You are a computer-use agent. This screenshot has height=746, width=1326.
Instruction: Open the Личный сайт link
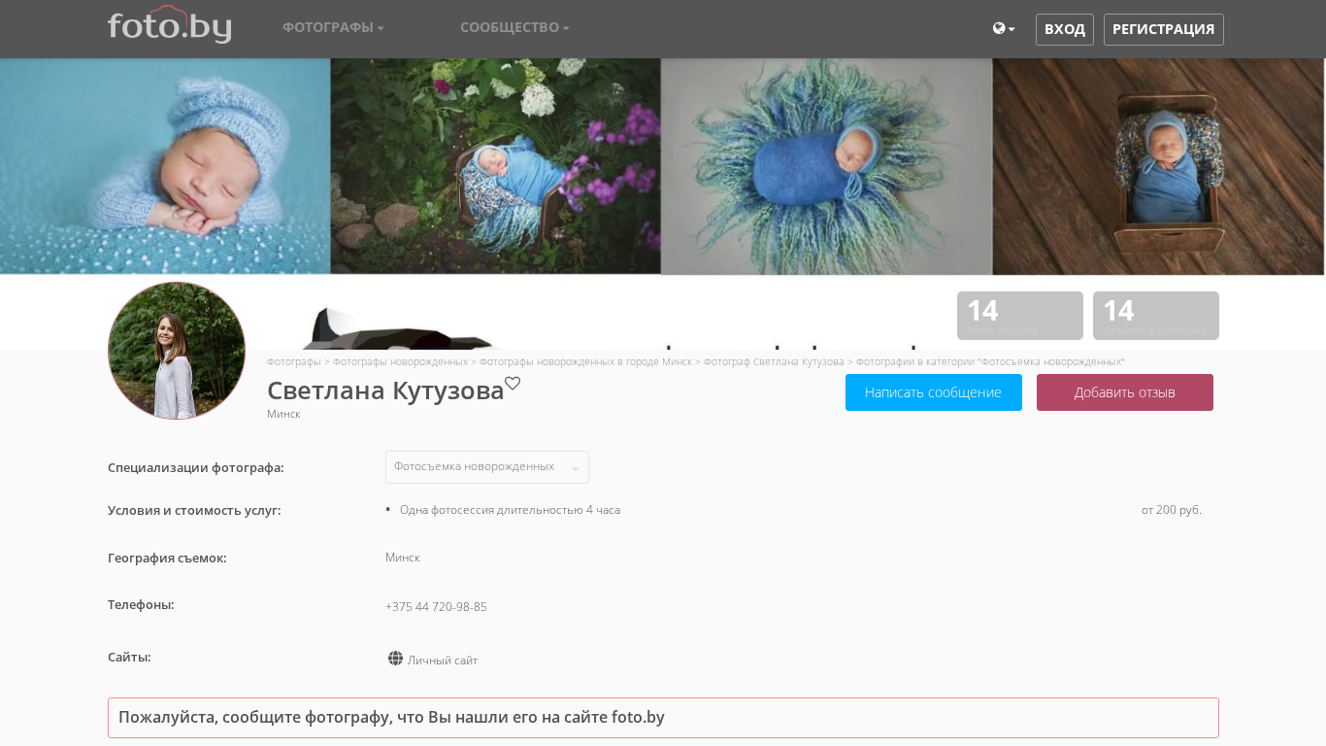click(443, 661)
